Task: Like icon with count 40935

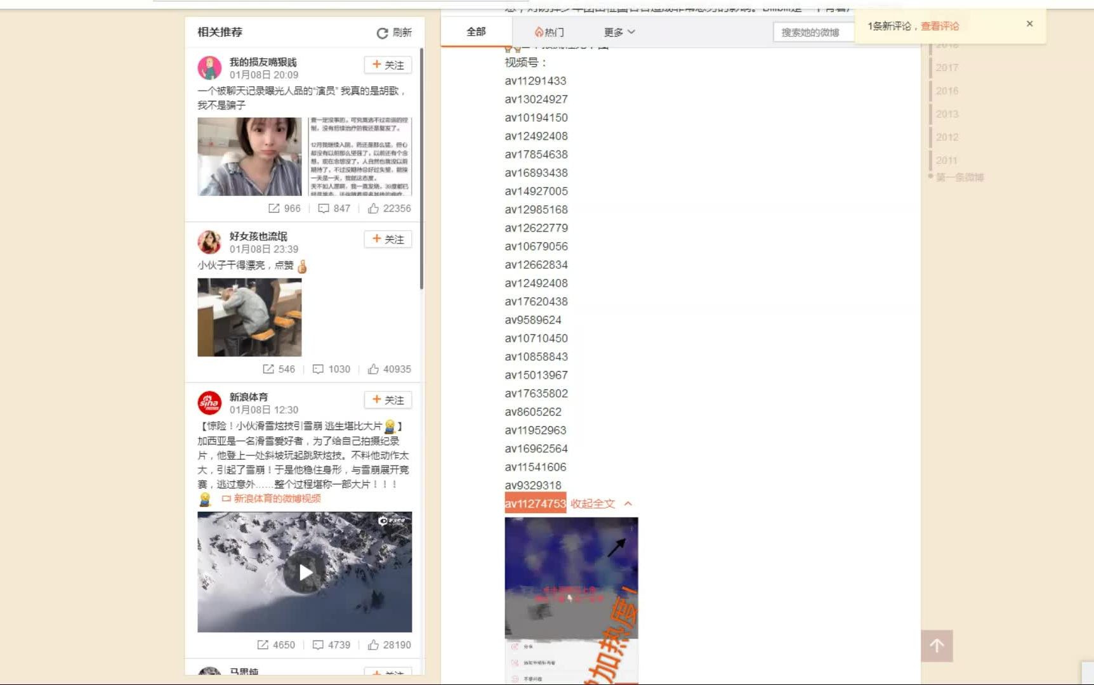Action: 373,369
